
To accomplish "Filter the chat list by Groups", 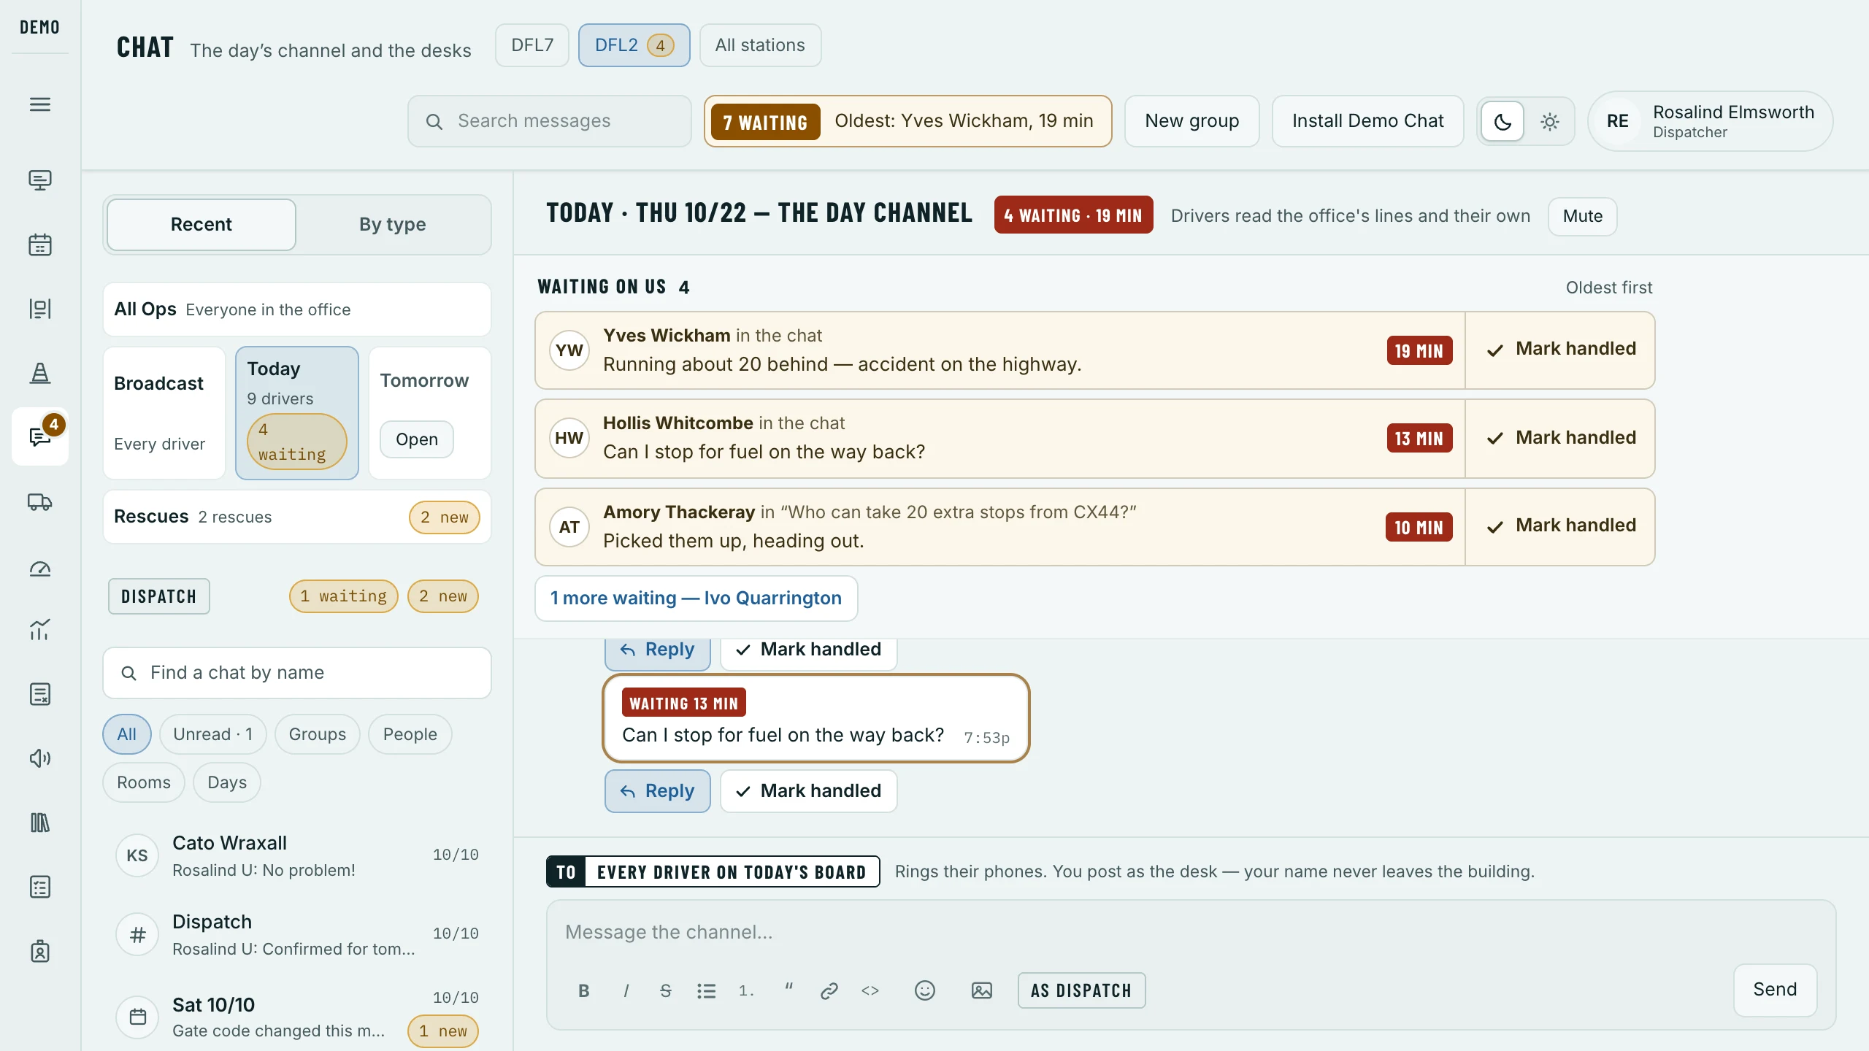I will [317, 734].
